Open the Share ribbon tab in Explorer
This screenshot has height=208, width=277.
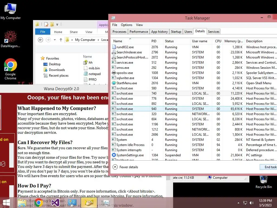pos(74,32)
